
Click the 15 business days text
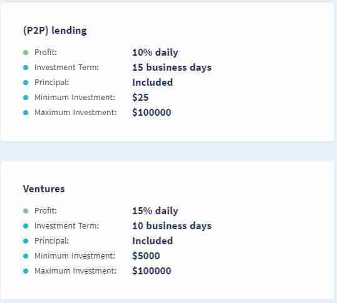172,68
